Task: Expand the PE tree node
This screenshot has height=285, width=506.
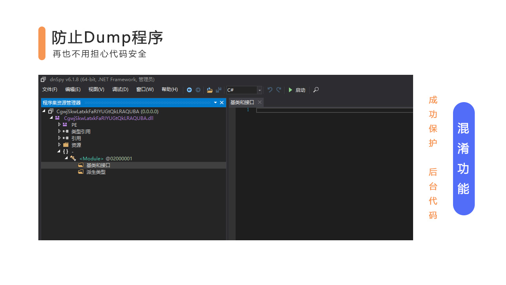Action: coord(59,125)
